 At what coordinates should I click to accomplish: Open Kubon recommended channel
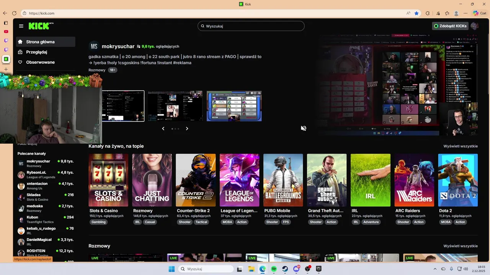(46, 219)
